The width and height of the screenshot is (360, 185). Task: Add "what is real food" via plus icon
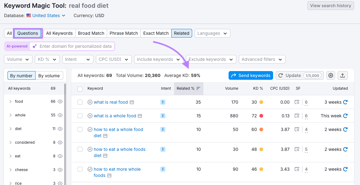[x=90, y=102]
